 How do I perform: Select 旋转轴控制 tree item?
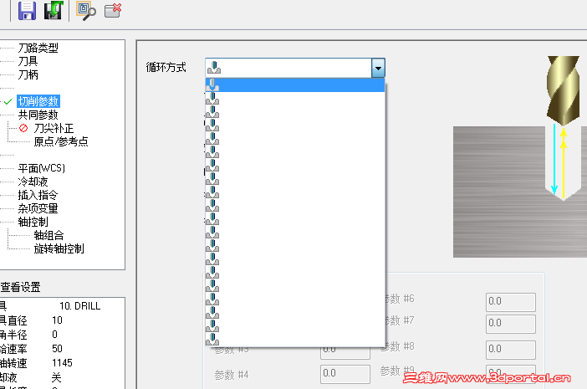point(59,249)
